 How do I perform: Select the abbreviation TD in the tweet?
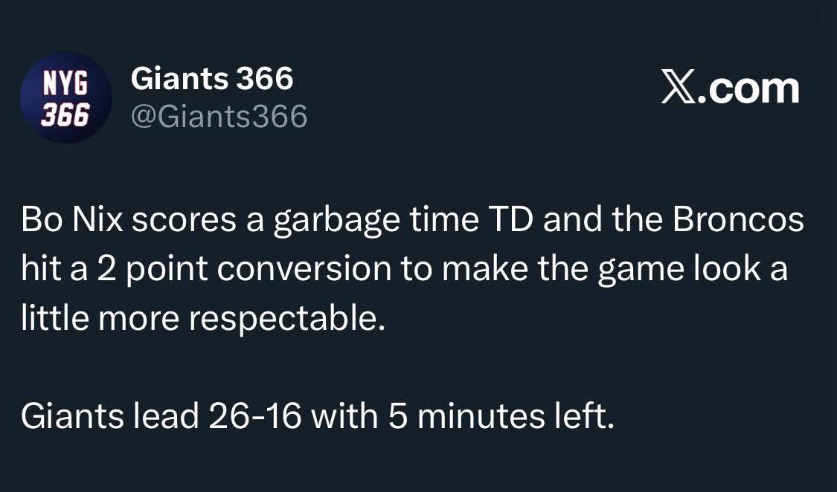511,219
